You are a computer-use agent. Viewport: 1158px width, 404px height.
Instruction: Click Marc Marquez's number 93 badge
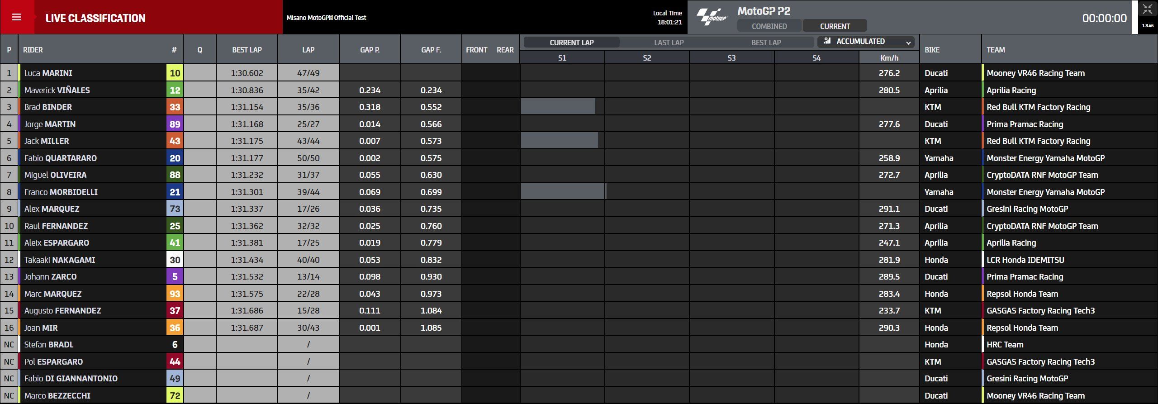pyautogui.click(x=175, y=294)
